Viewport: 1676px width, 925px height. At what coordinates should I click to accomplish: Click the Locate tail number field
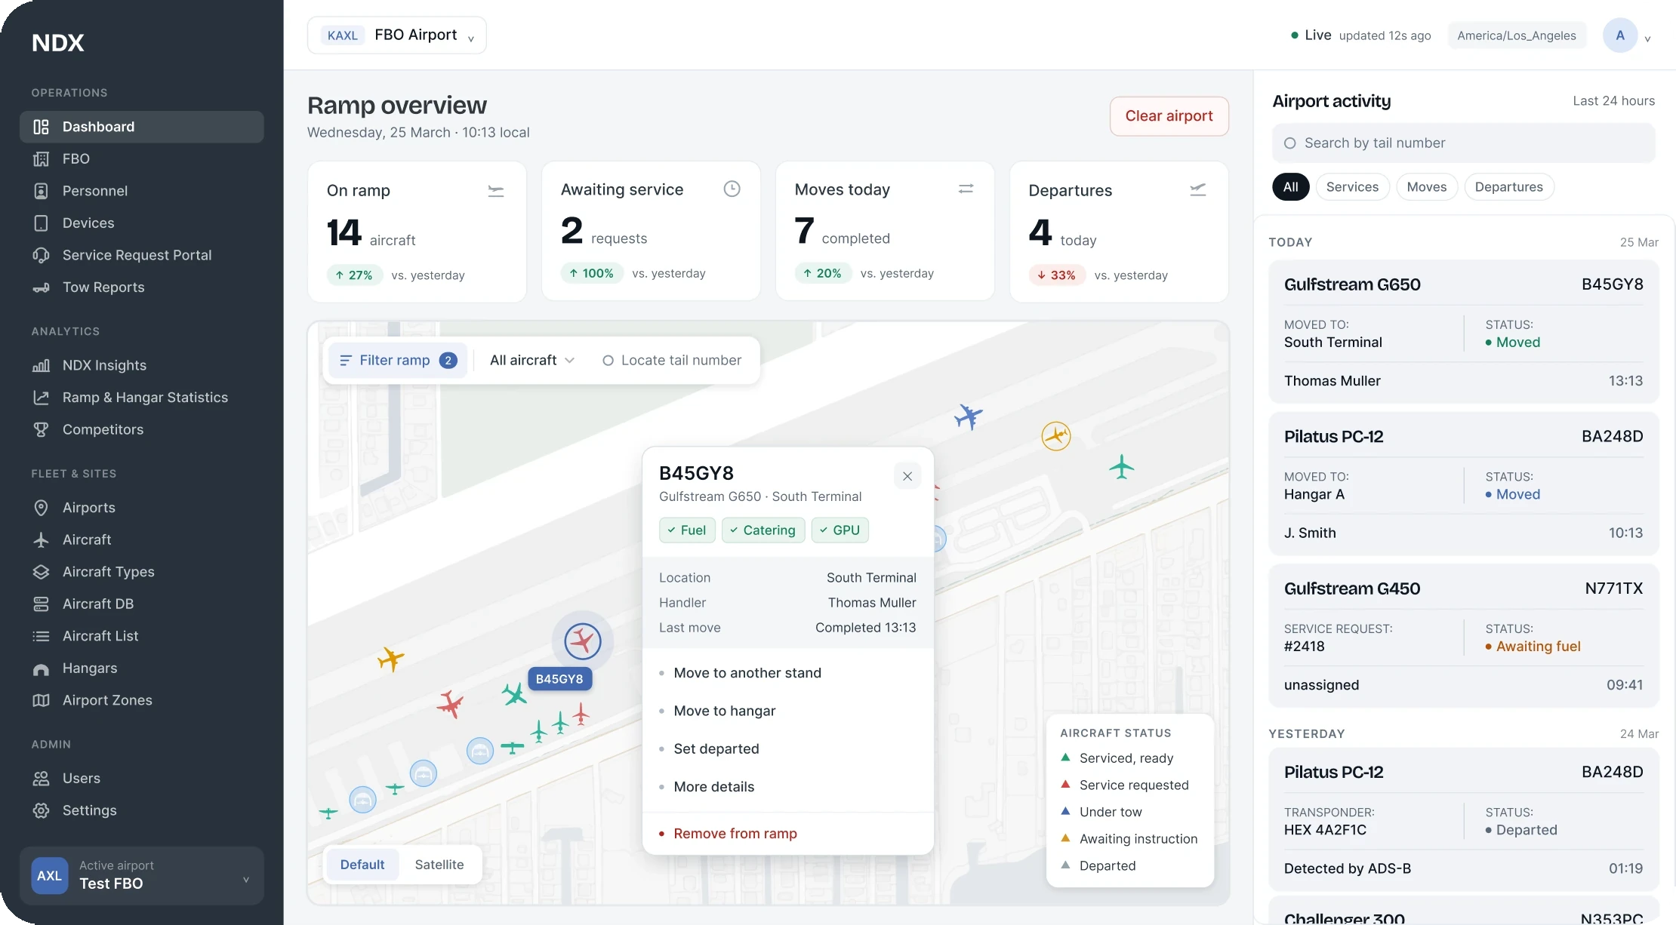coord(673,361)
